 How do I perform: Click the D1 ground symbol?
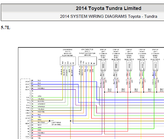[x=49, y=121]
